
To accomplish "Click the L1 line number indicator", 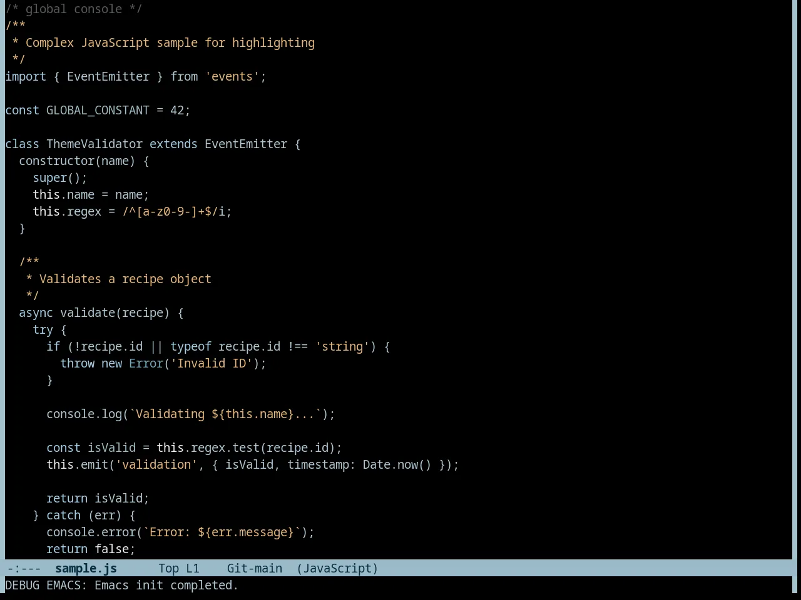I will tap(192, 569).
